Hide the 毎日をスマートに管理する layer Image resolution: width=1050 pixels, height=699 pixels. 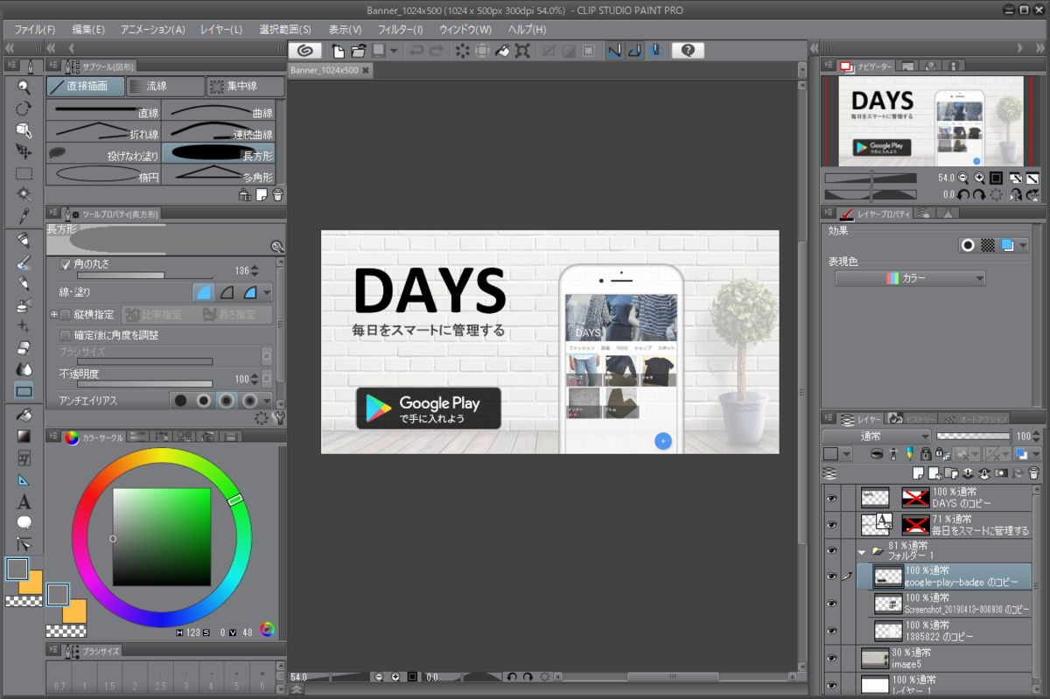click(831, 524)
